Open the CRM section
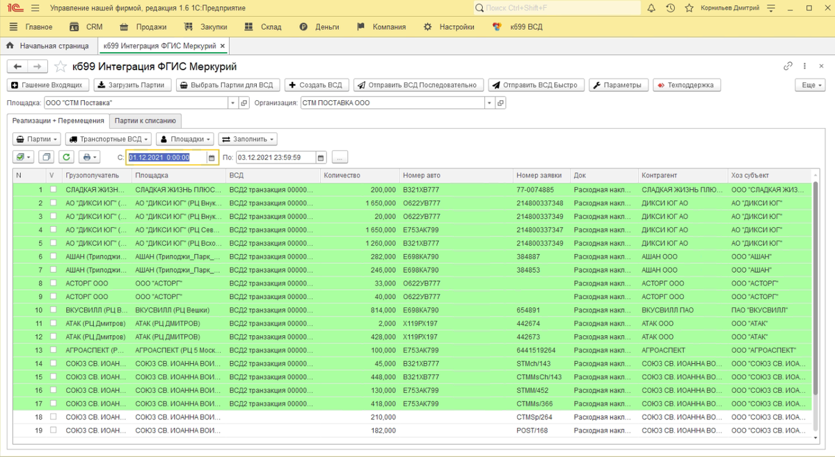The width and height of the screenshot is (835, 457). click(x=86, y=27)
